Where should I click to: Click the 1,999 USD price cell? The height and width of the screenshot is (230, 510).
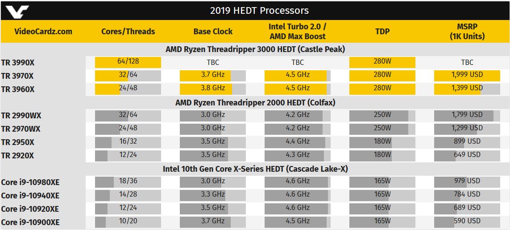click(467, 76)
